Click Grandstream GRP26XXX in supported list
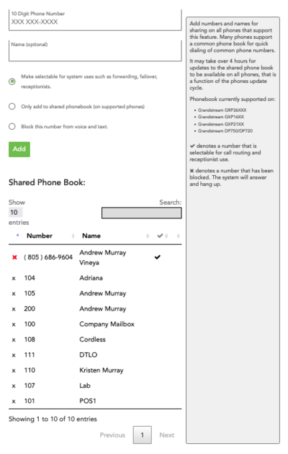Screen dimensions: 288x454 [x=222, y=110]
